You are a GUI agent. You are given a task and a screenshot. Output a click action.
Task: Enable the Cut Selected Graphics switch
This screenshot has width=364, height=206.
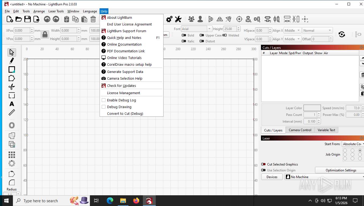263,164
